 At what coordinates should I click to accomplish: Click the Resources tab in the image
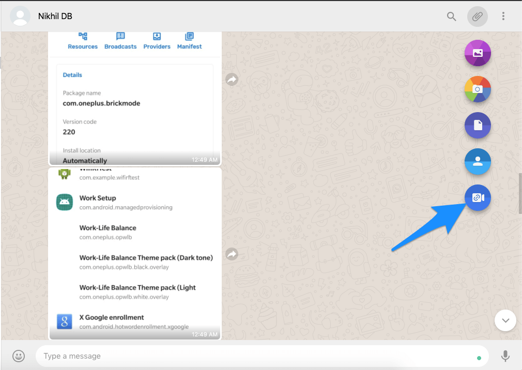point(83,41)
